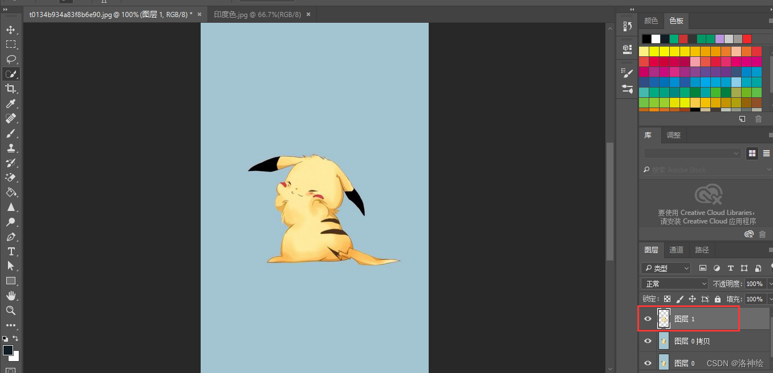
Task: Filter layers by adjustment layers
Action: [x=717, y=268]
